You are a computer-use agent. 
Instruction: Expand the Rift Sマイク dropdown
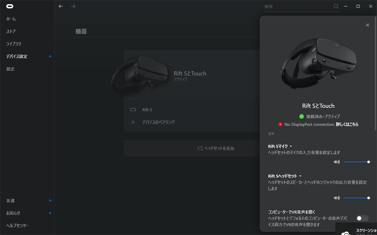[x=291, y=146]
